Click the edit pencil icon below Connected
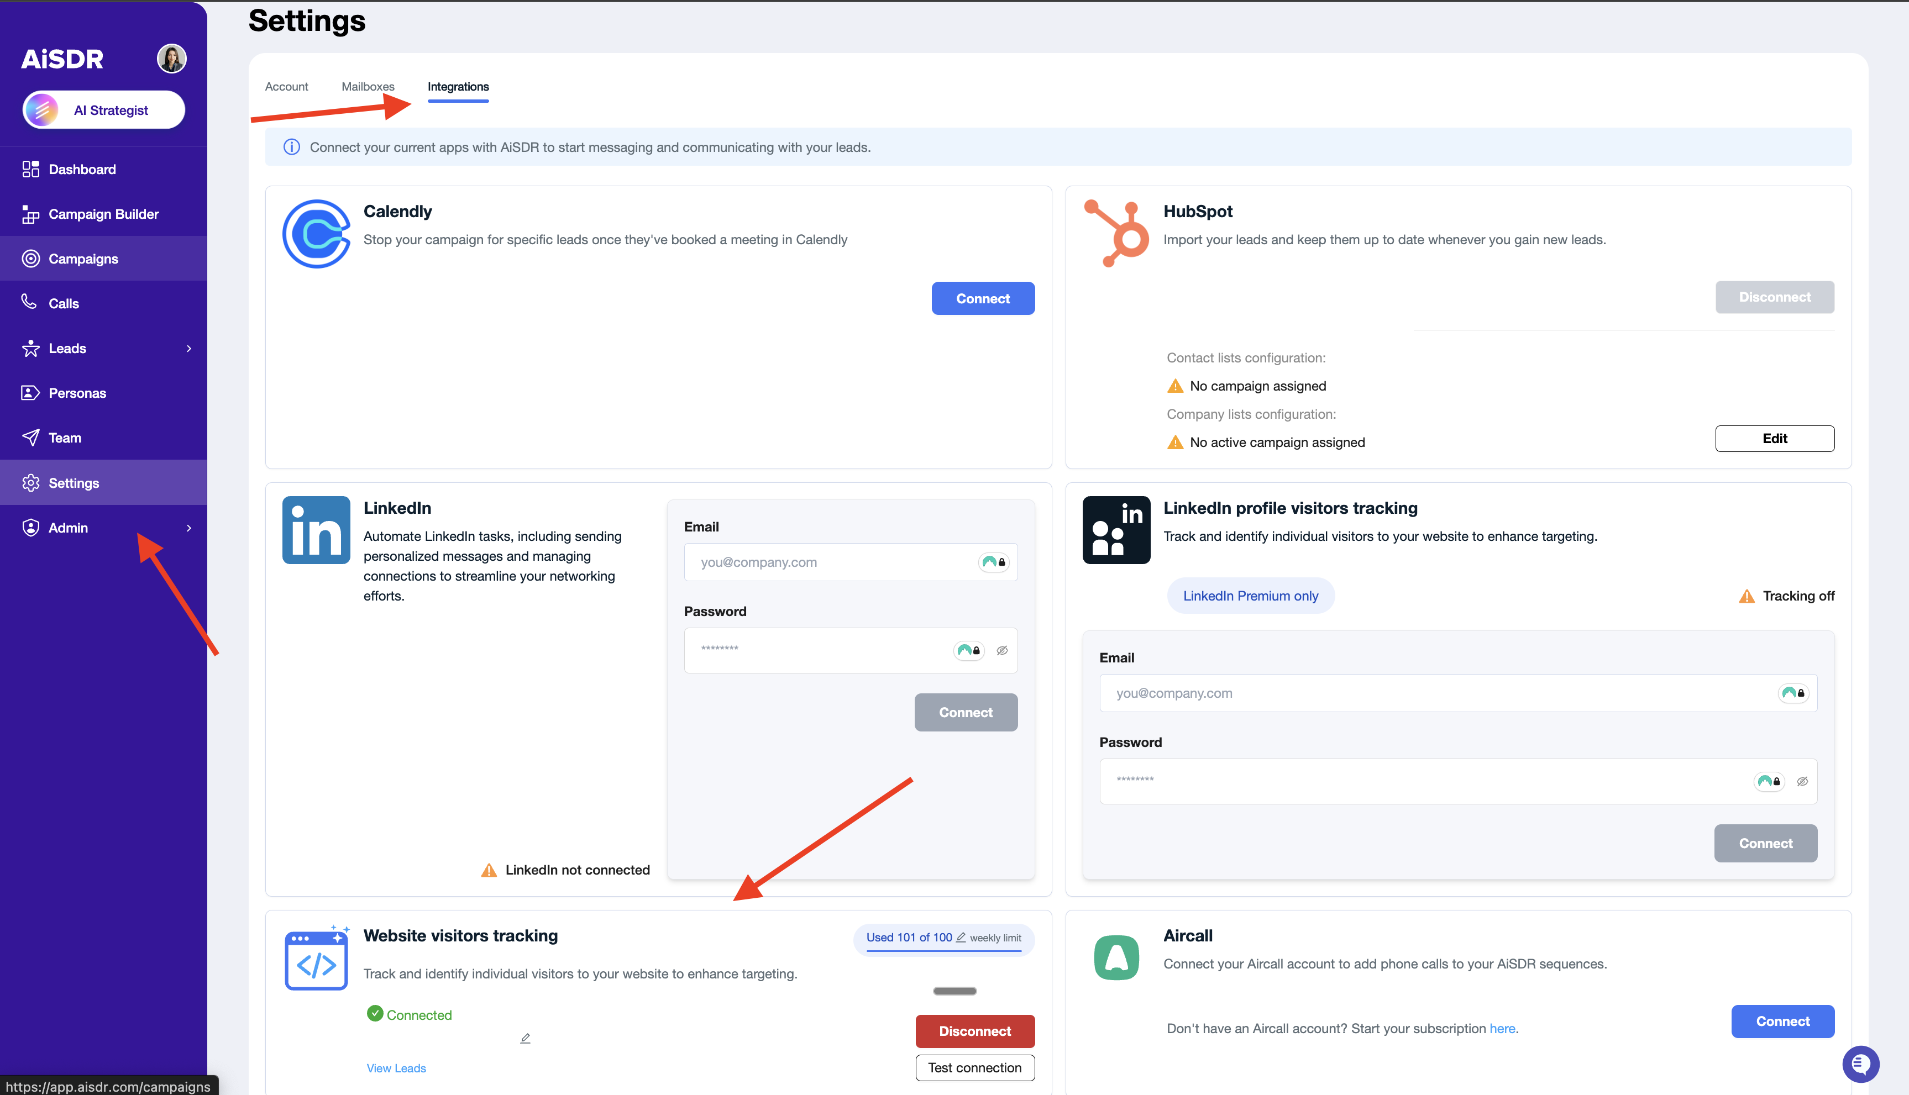This screenshot has height=1095, width=1909. (525, 1039)
